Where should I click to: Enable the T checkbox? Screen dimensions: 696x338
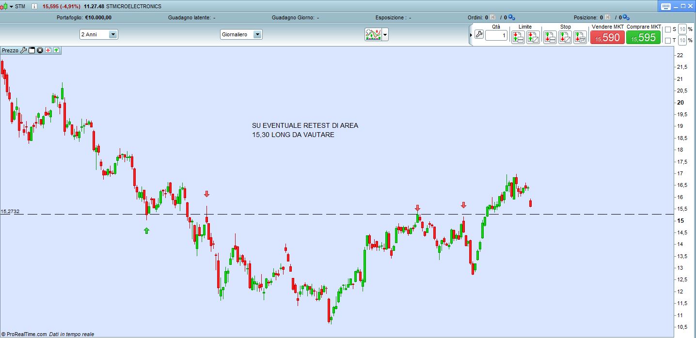668,40
